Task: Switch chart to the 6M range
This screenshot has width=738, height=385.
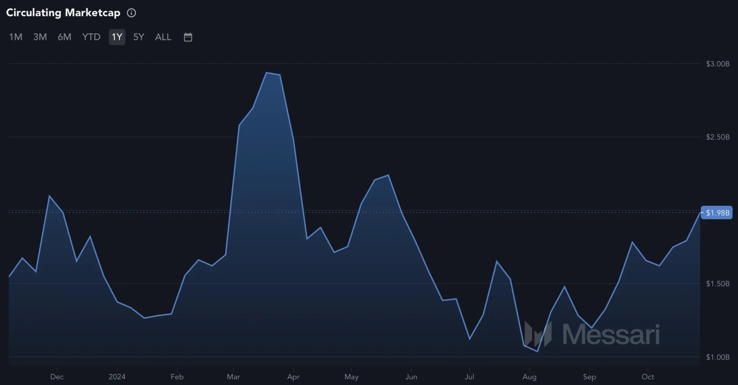Action: [65, 37]
